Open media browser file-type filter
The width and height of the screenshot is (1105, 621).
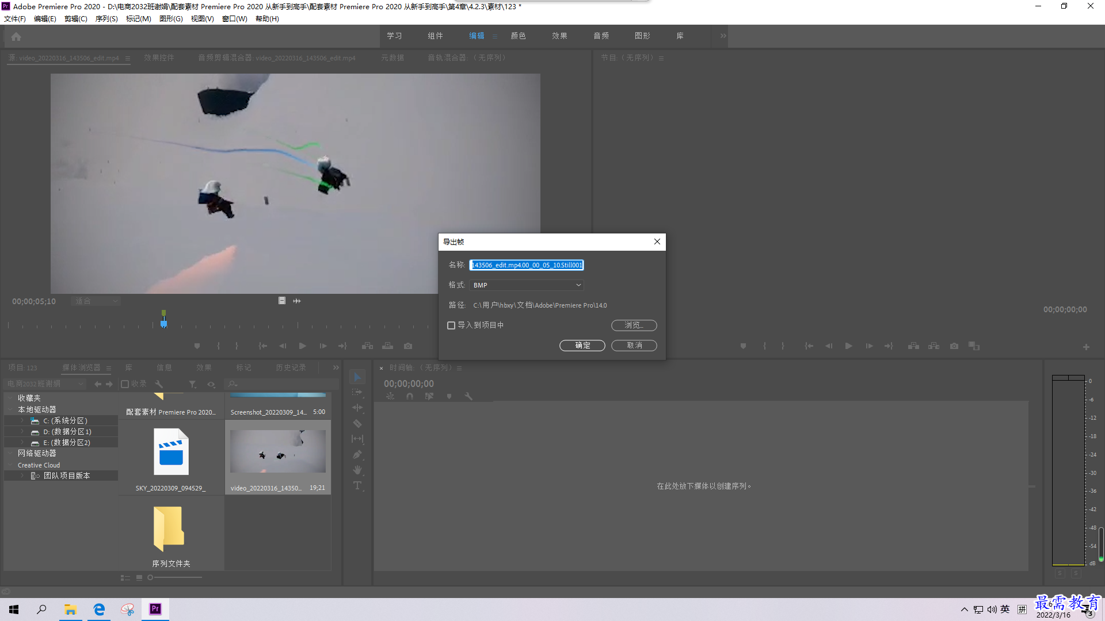193,384
